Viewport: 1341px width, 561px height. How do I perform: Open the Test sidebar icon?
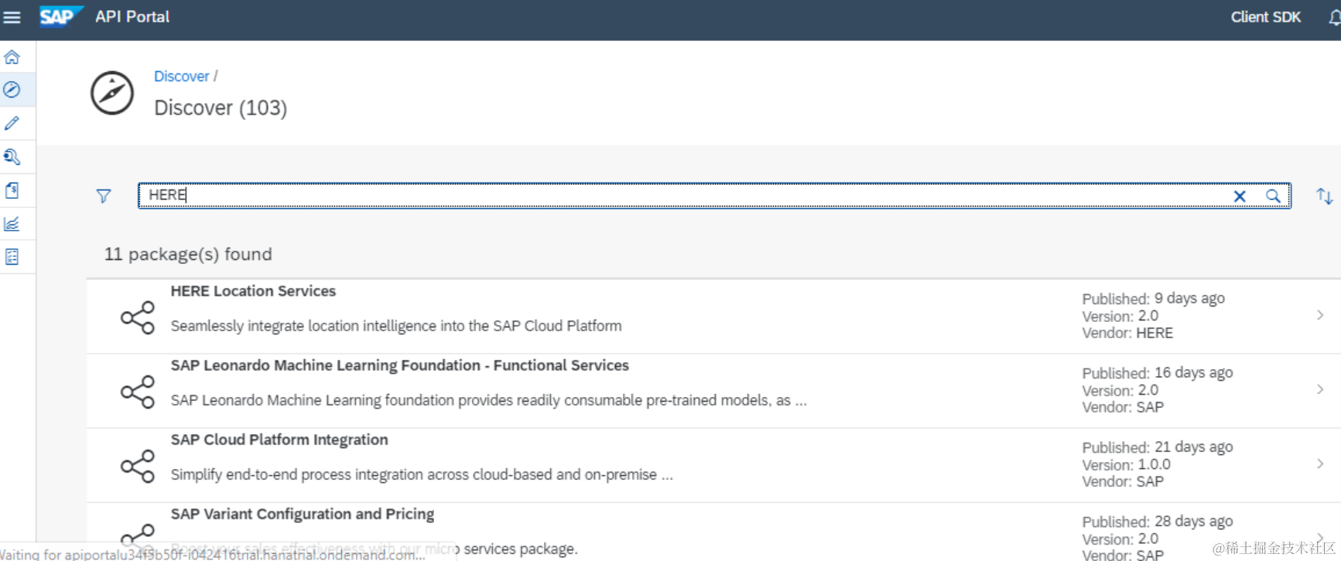click(x=12, y=157)
